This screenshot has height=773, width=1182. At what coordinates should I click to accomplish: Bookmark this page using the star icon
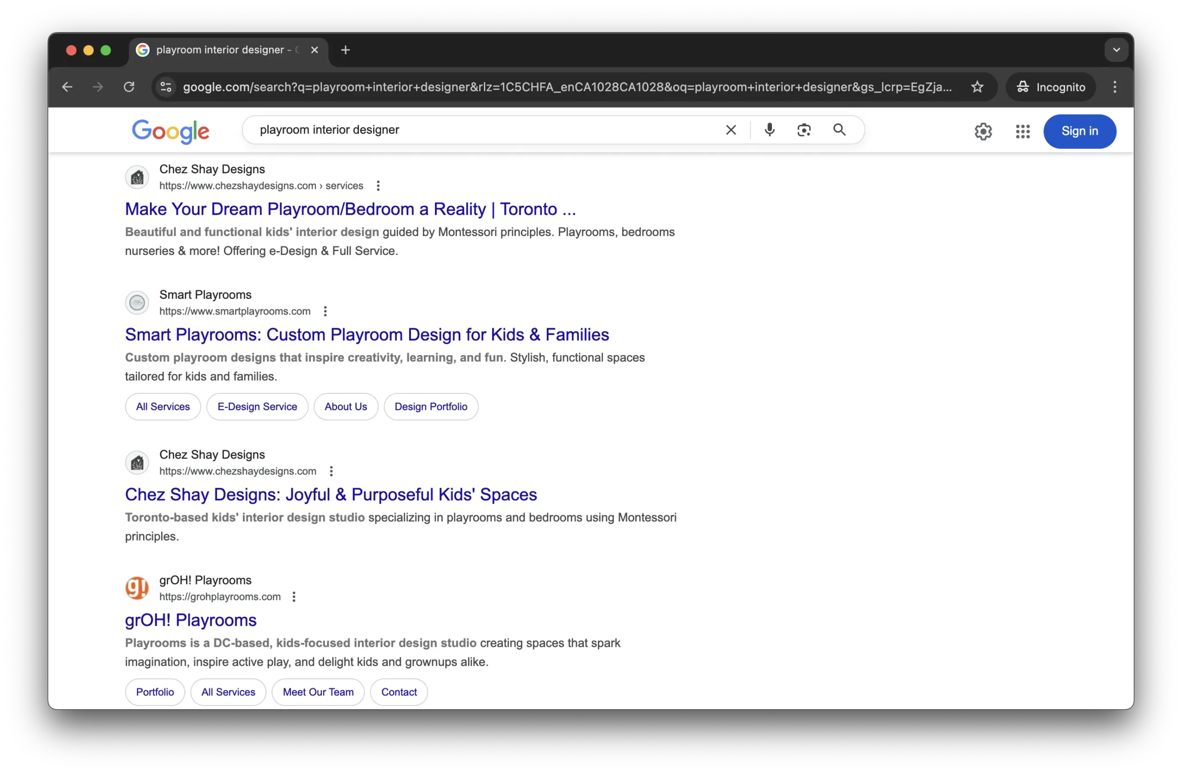click(x=977, y=86)
